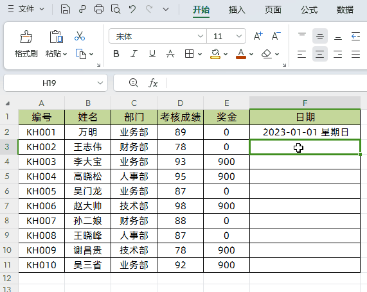Viewport: 367px width, 292px height.
Task: Open the 宋体 font name dropdown
Action: [x=200, y=36]
